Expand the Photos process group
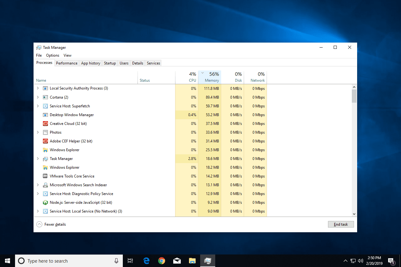This screenshot has height=267, width=401. click(x=38, y=132)
